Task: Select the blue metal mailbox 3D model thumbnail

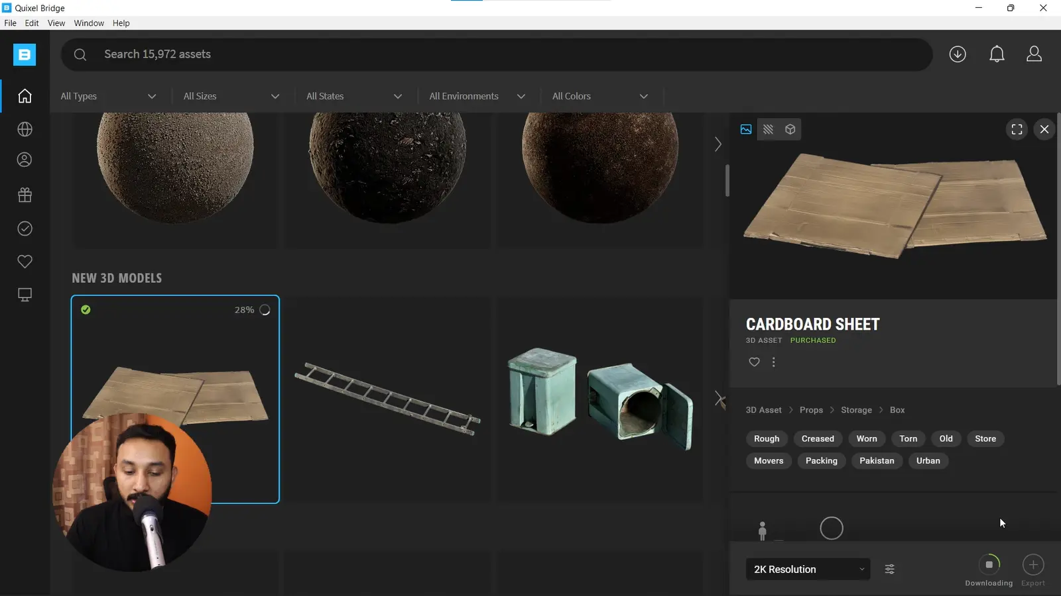Action: [600, 399]
